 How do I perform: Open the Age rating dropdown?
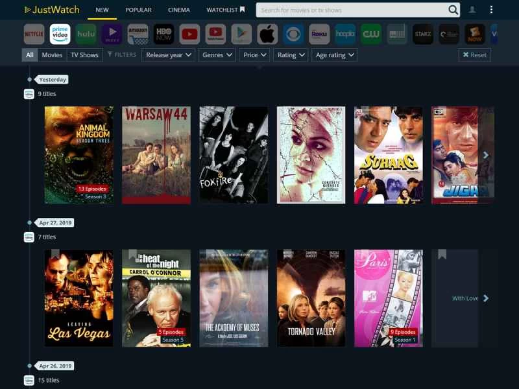click(334, 55)
